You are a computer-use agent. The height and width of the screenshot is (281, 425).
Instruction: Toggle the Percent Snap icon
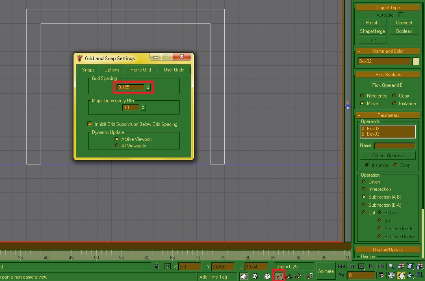pyautogui.click(x=298, y=277)
